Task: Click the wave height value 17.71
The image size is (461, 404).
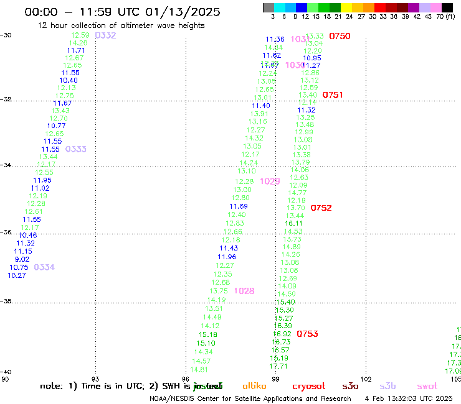Action: coord(278,366)
